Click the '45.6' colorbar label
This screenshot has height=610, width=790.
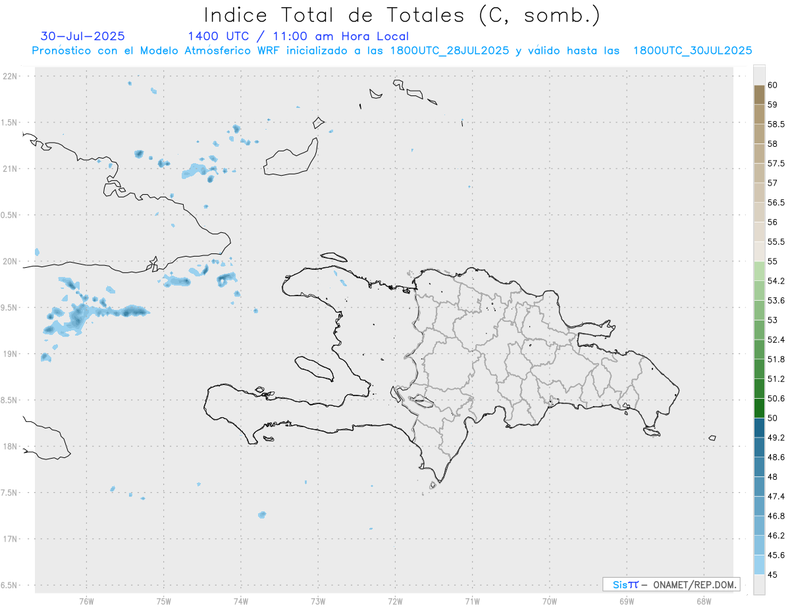(776, 555)
